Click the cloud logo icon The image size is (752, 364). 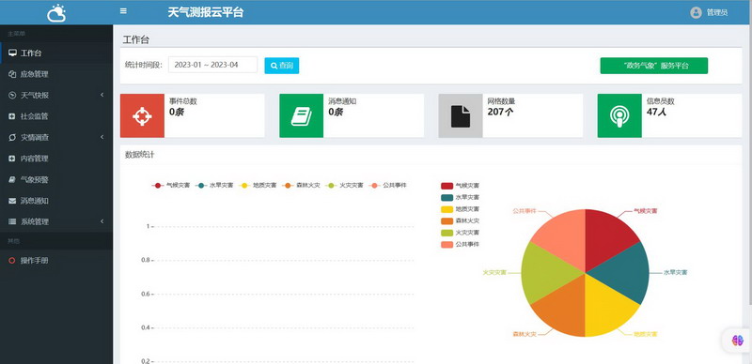coord(56,13)
